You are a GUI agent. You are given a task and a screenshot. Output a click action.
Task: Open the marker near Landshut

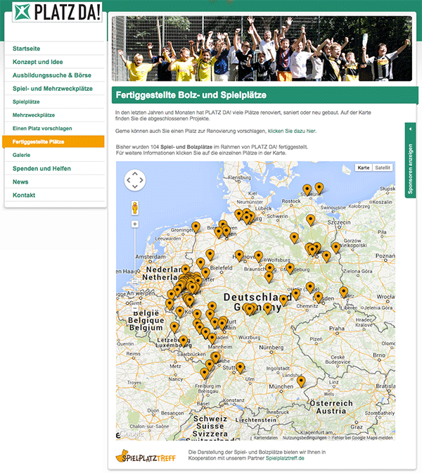301,381
